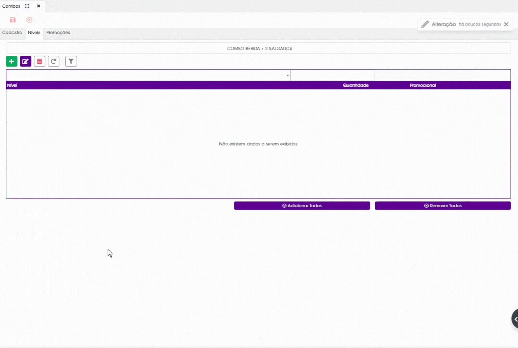This screenshot has width=518, height=348.
Task: Close the Combos tab
Action: point(38,6)
